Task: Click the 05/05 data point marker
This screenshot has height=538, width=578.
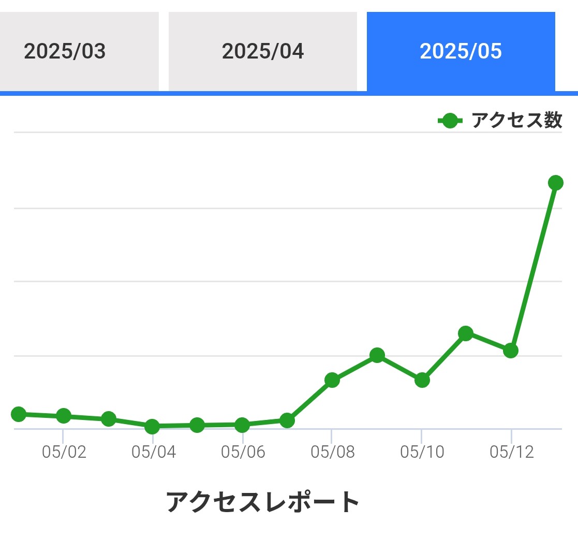Action: [197, 425]
